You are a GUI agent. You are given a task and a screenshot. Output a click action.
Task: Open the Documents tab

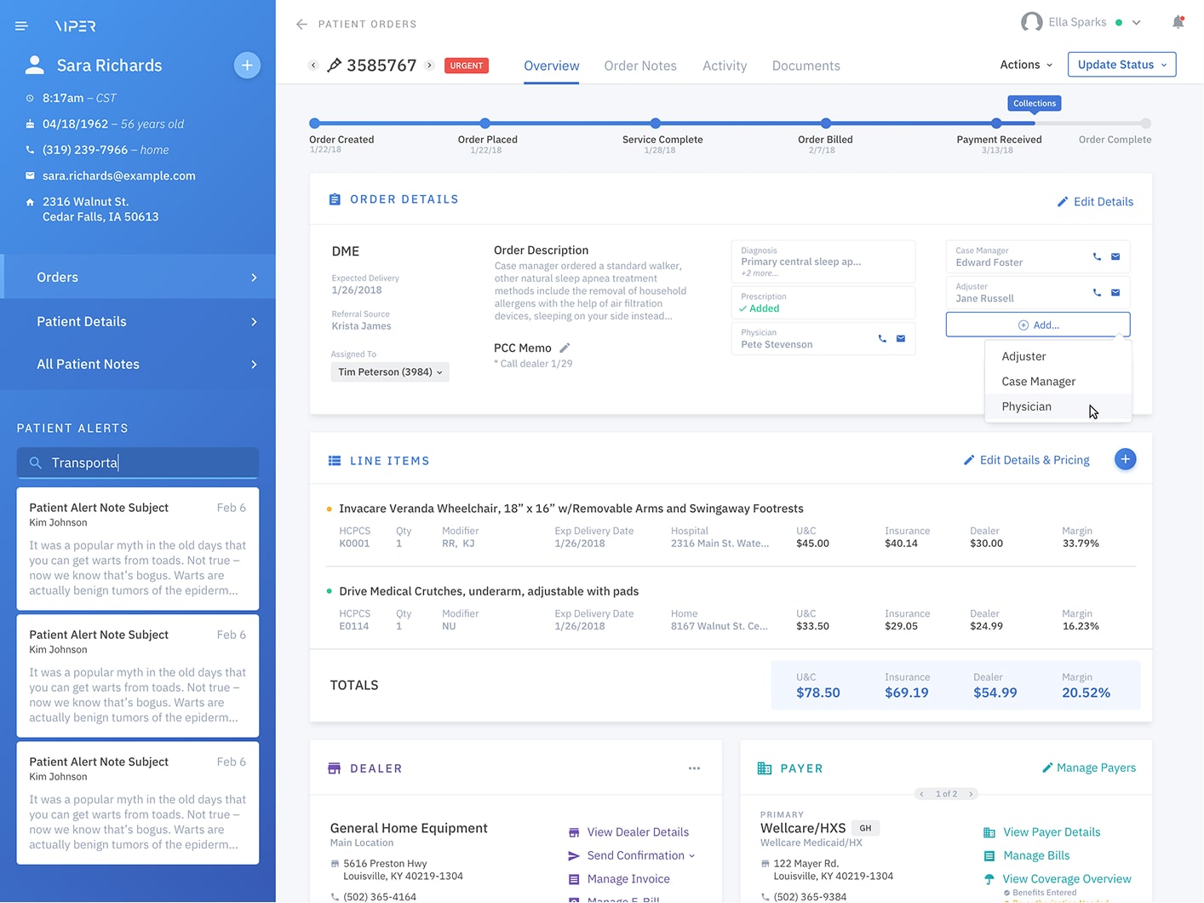pos(806,66)
